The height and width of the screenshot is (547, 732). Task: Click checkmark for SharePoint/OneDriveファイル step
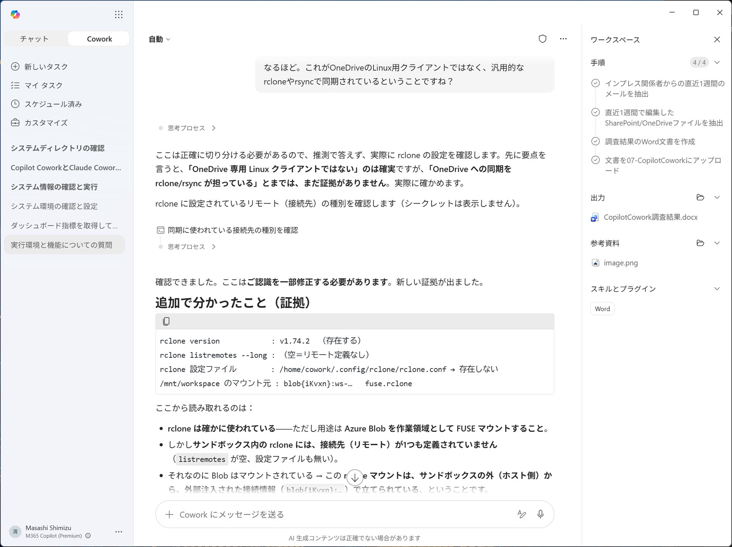point(596,112)
